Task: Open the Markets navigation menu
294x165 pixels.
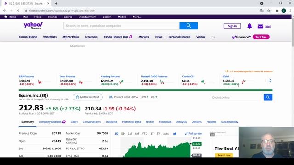Action: [144, 37]
